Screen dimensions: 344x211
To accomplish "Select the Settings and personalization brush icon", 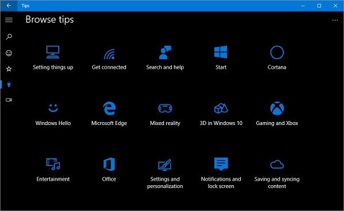I will (x=165, y=165).
